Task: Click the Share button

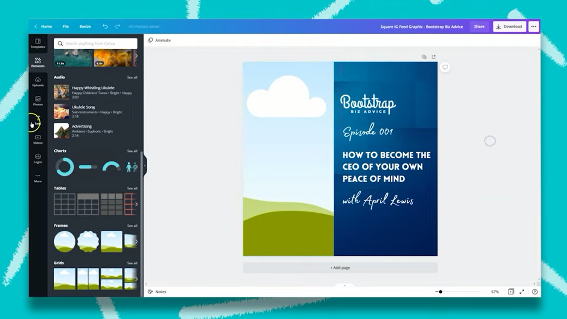Action: [x=479, y=26]
